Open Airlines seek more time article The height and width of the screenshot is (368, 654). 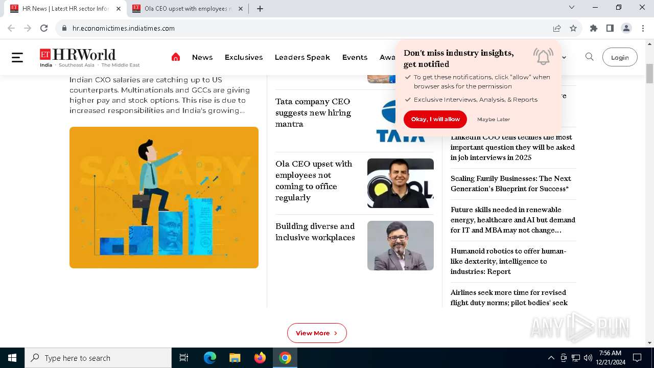point(509,297)
